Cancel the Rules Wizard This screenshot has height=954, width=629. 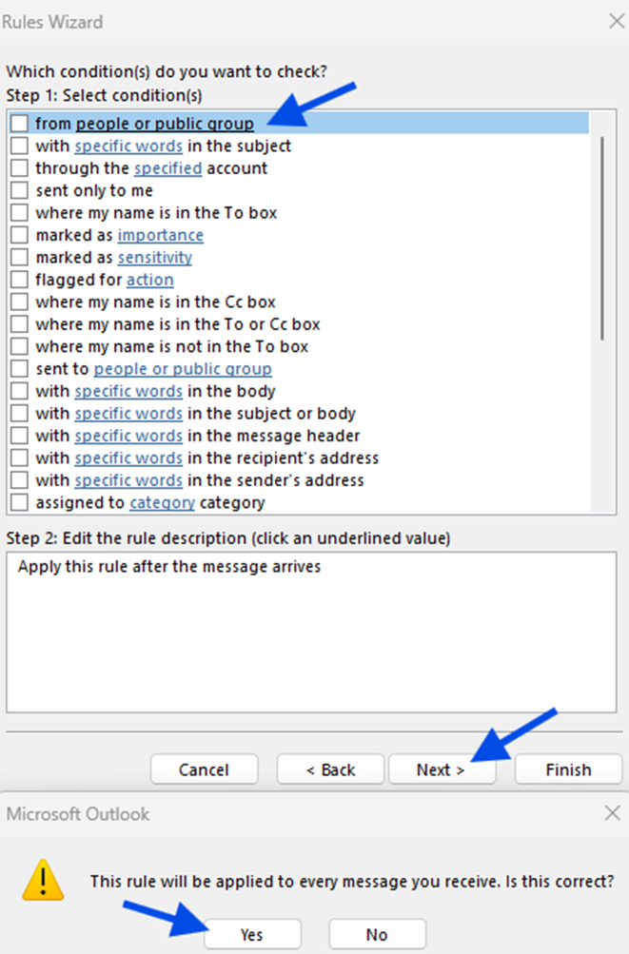(x=204, y=769)
